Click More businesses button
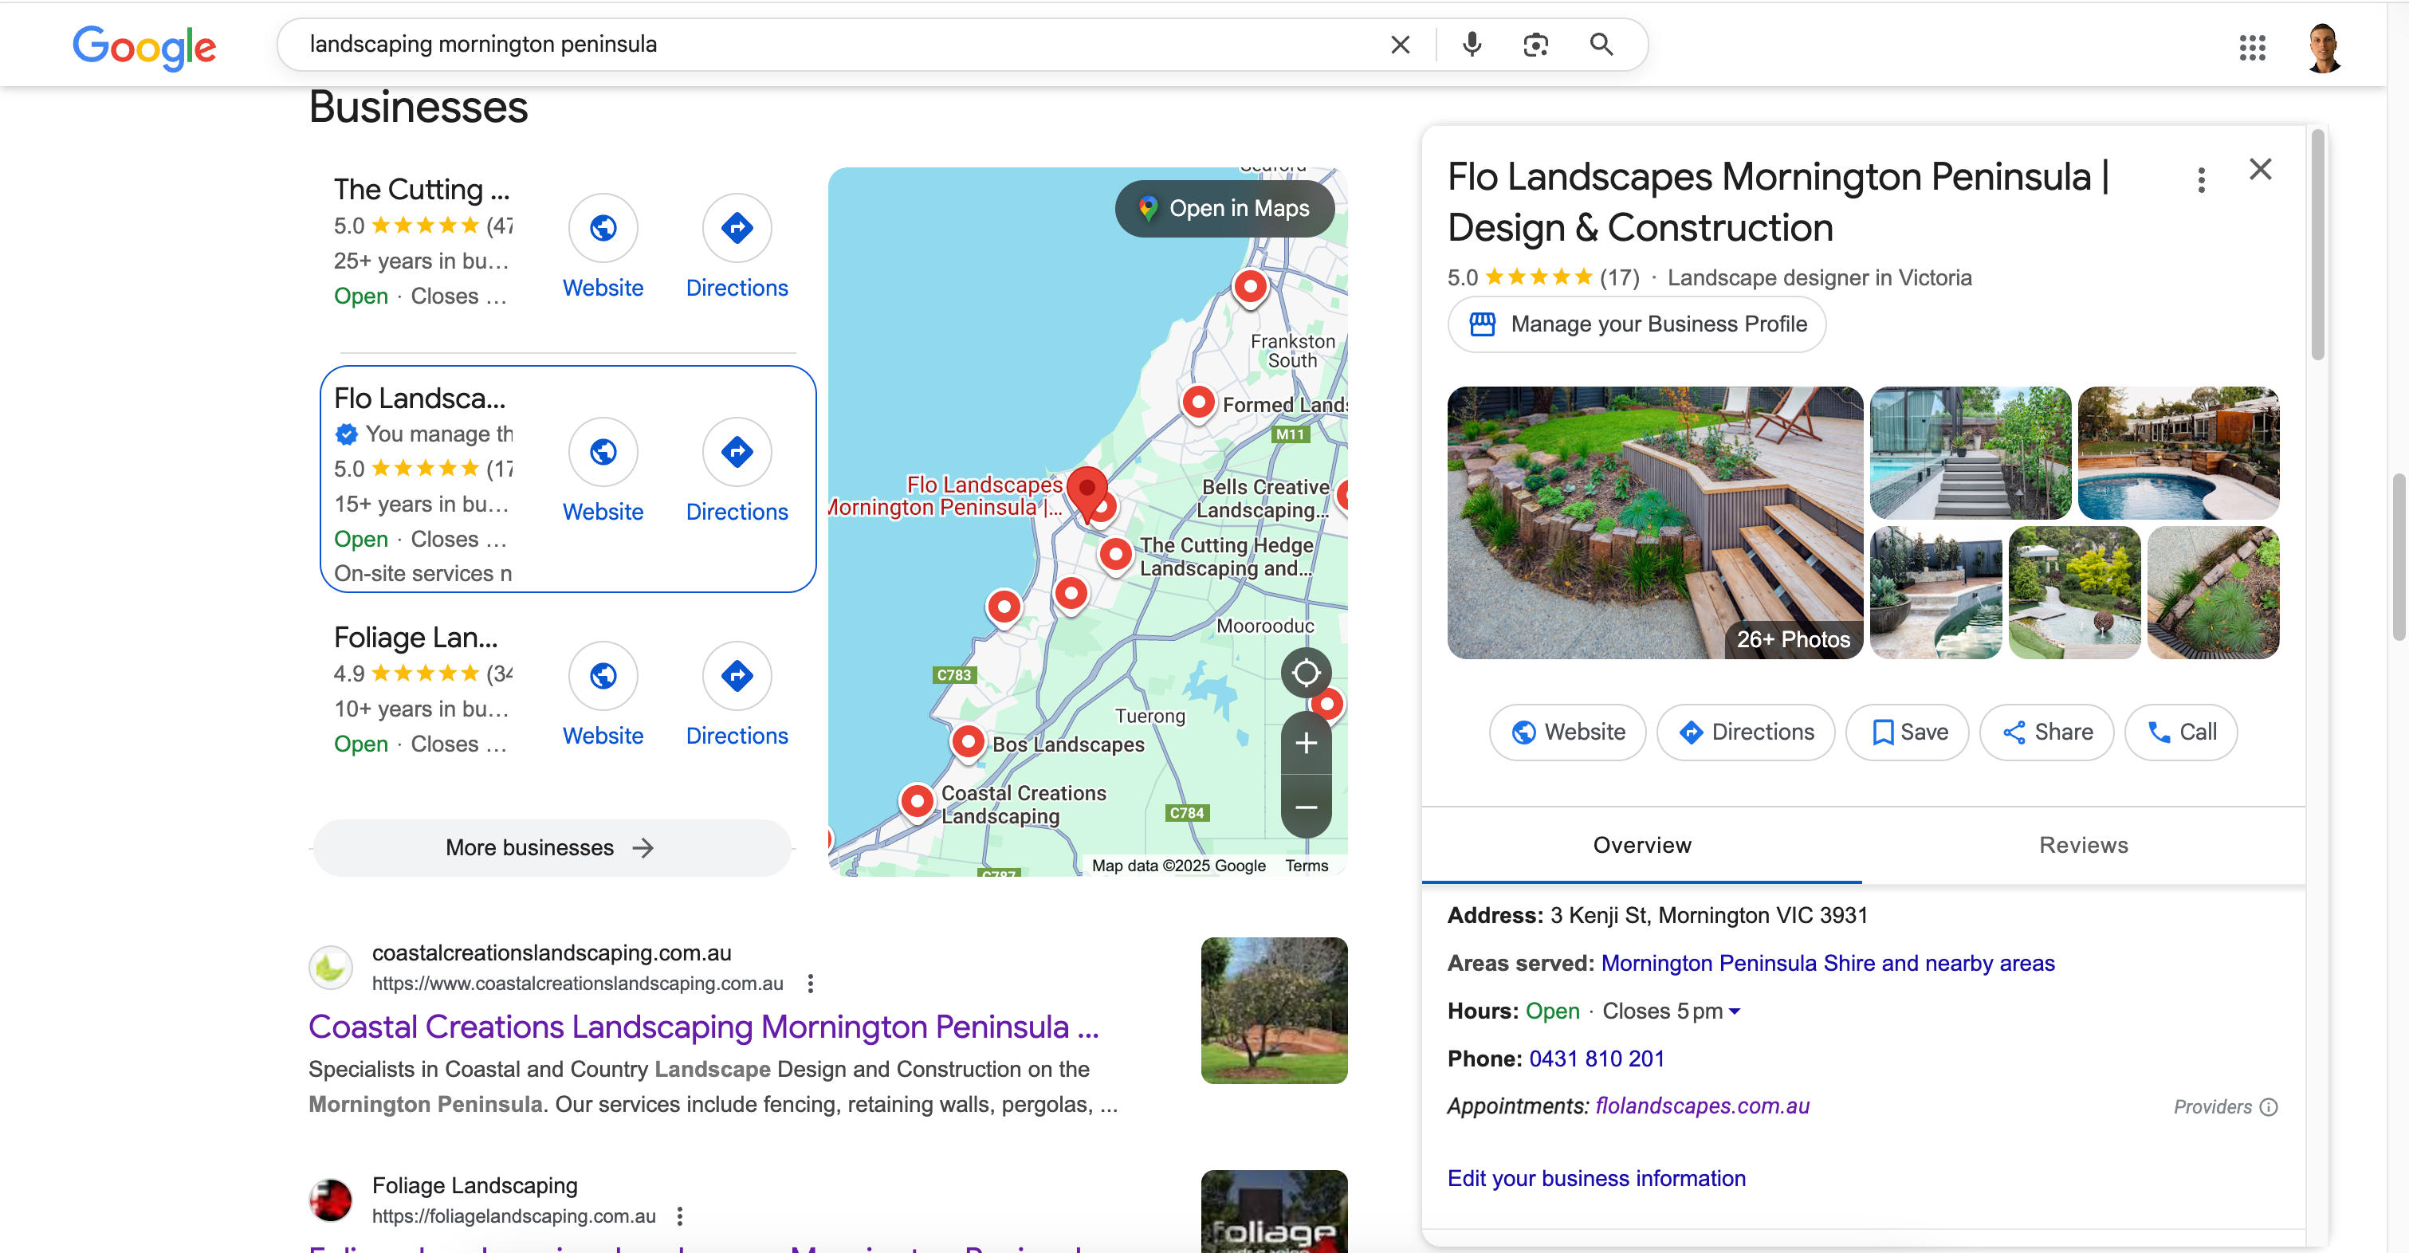 (552, 847)
